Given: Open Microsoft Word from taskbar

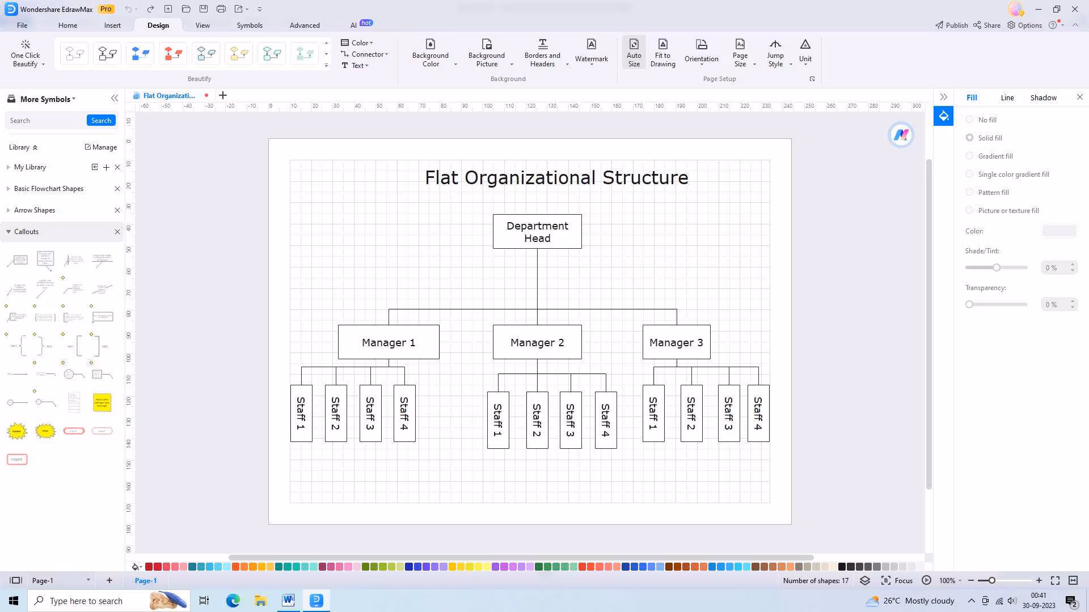Looking at the screenshot, I should click(x=288, y=600).
